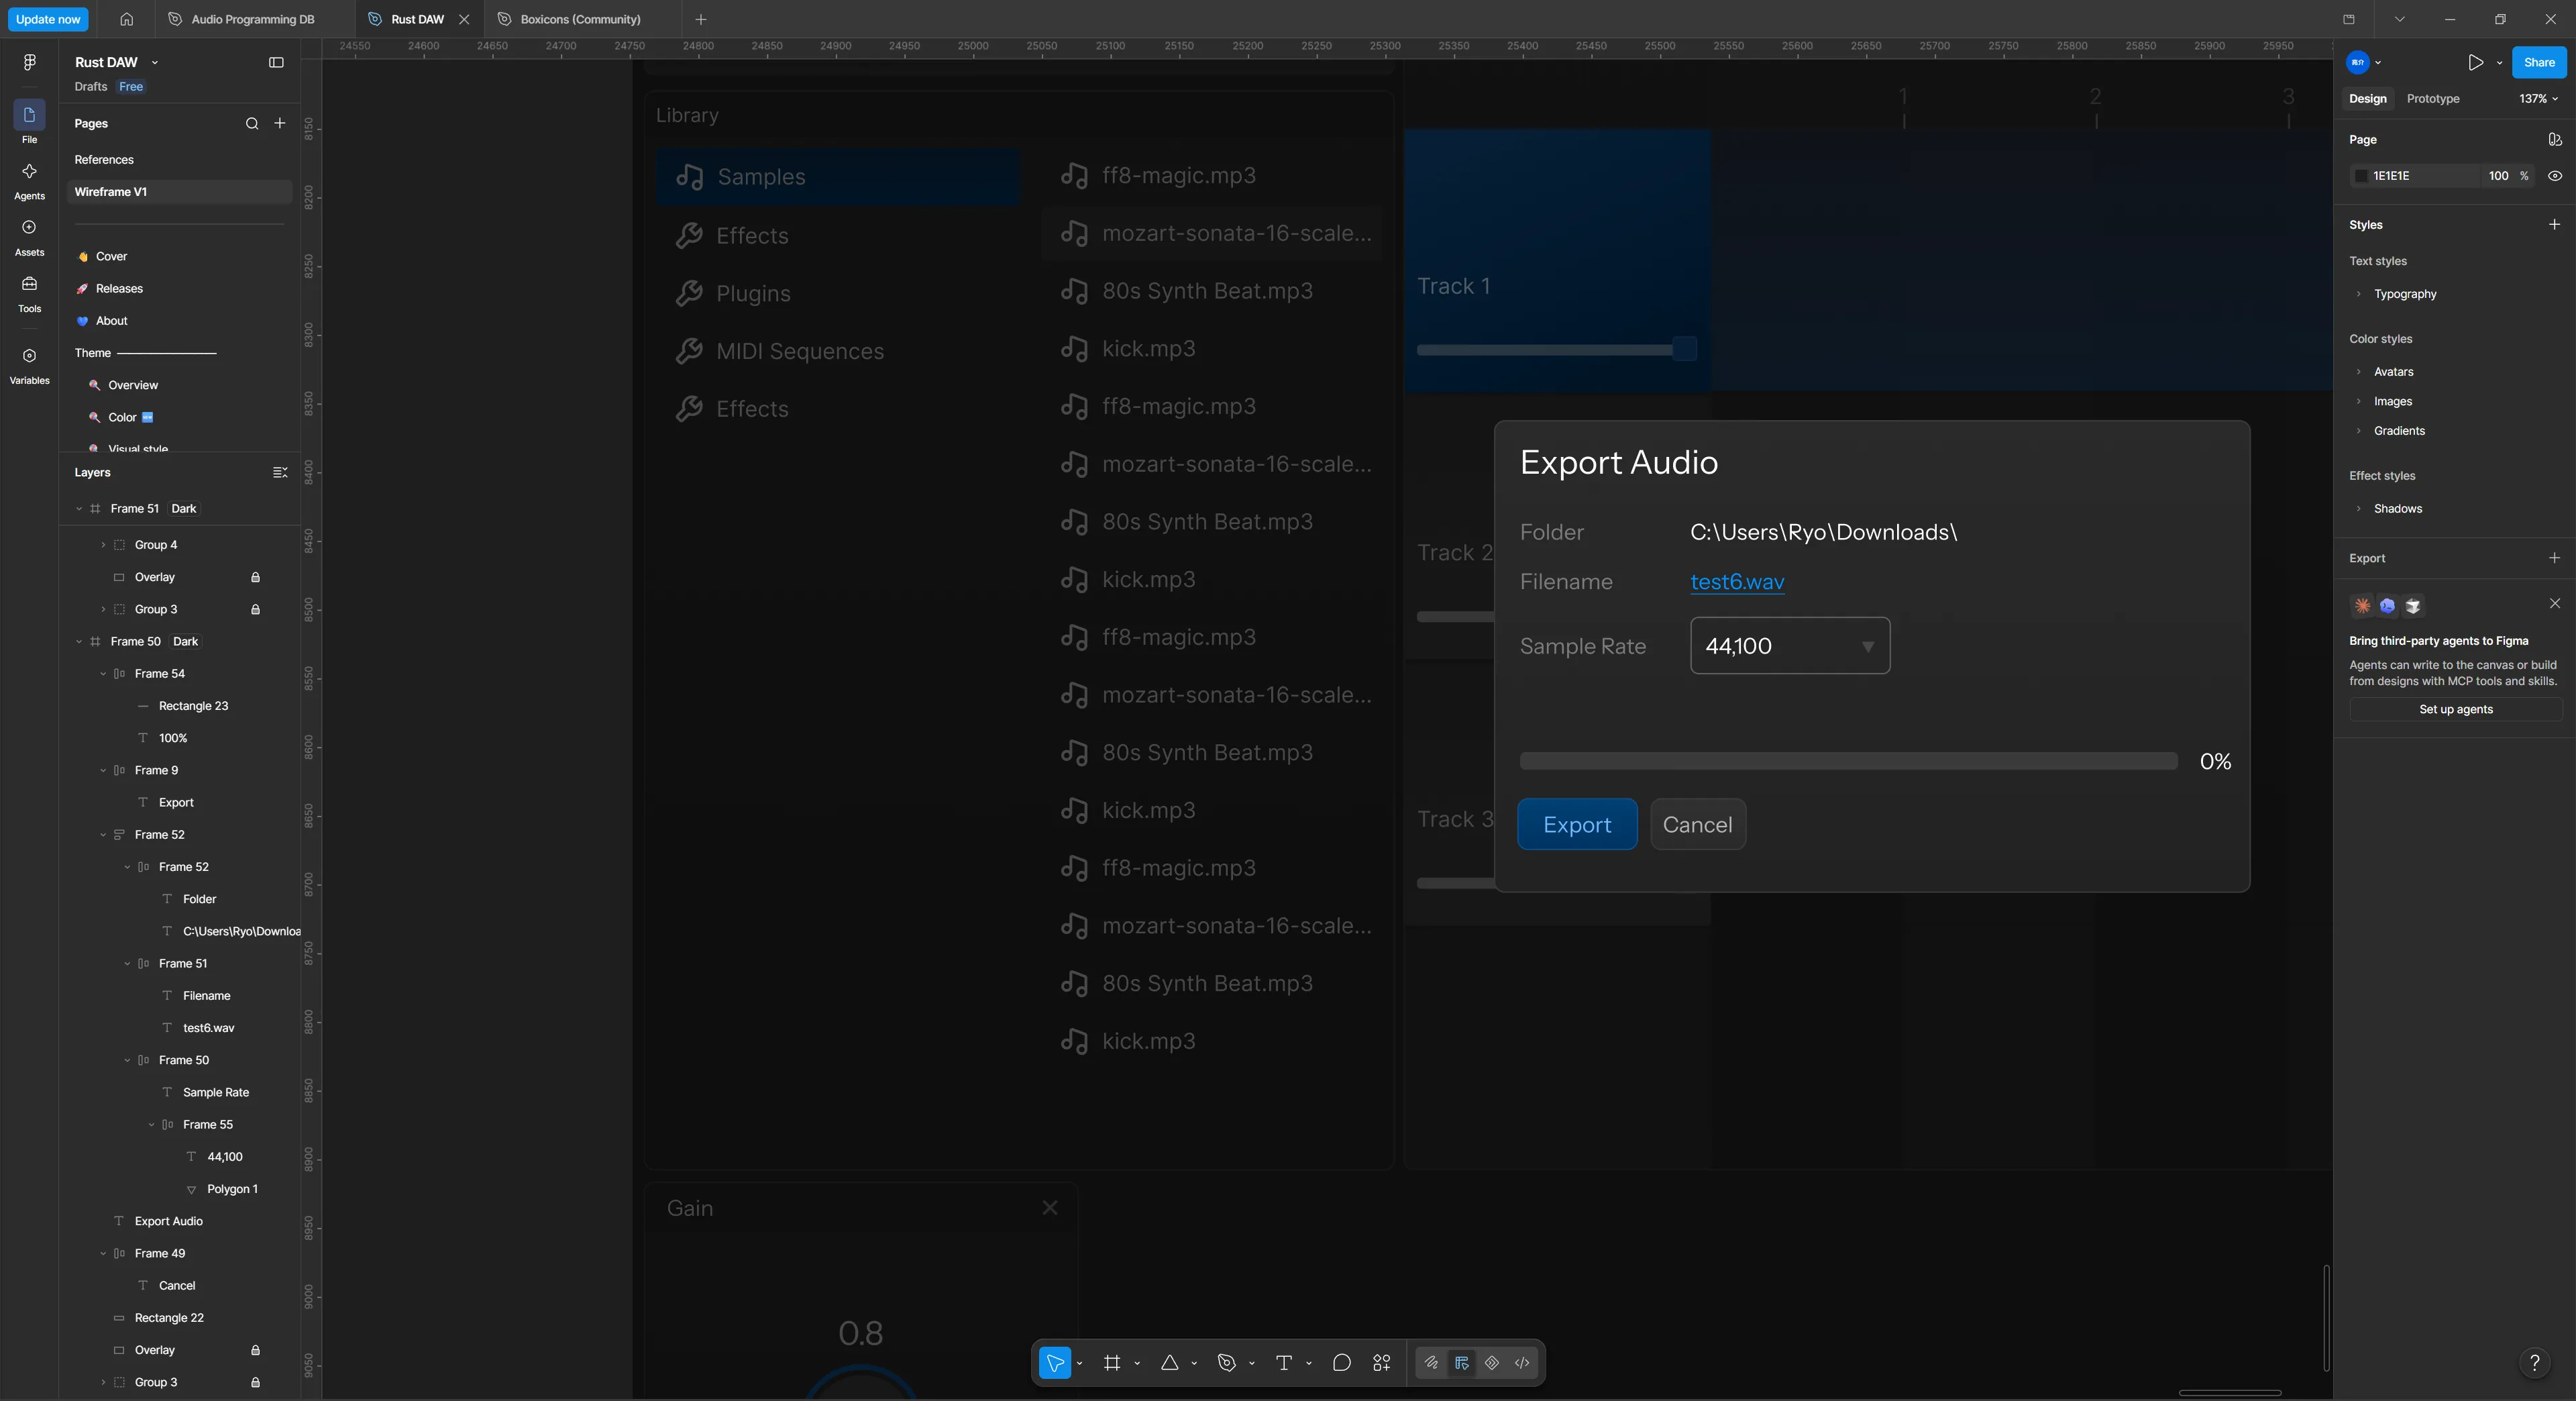The height and width of the screenshot is (1401, 2576).
Task: Toggle page background visibility eye icon
Action: coord(2555,175)
